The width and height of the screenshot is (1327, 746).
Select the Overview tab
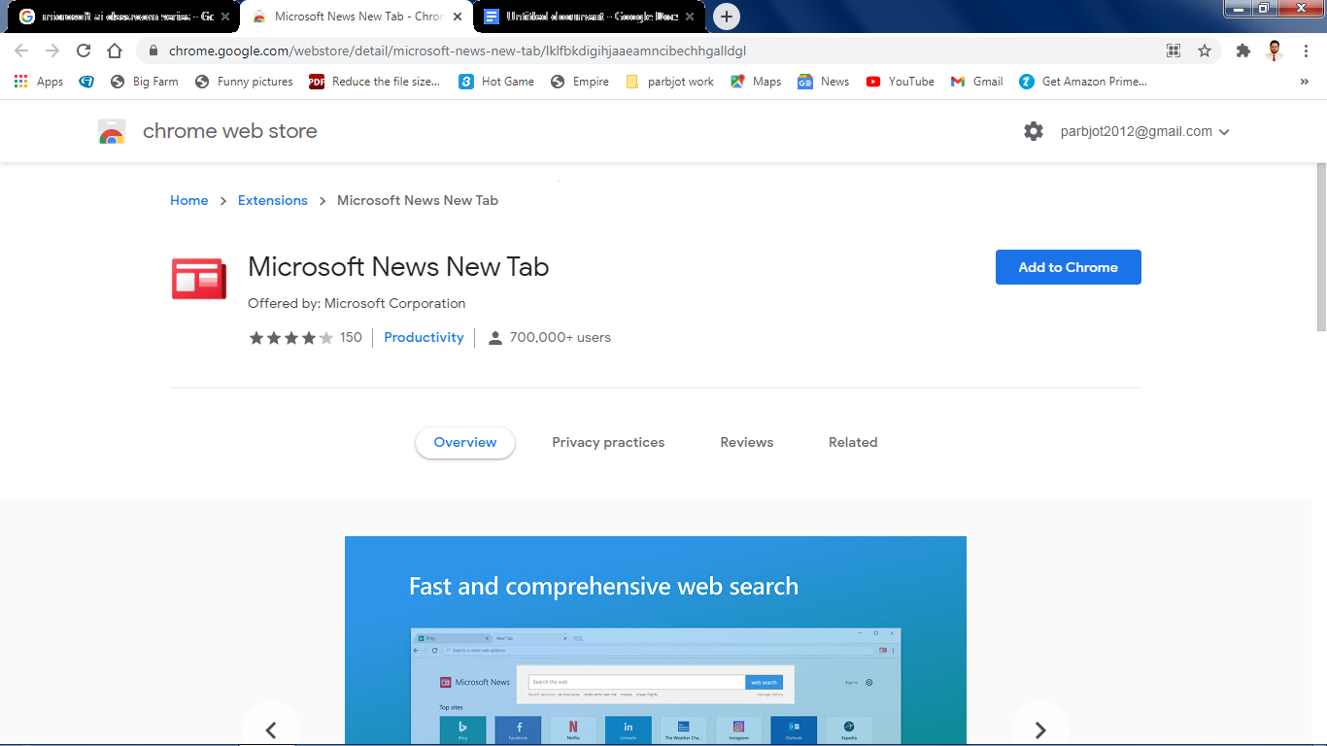(465, 442)
